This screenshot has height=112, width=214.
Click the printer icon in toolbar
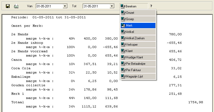[x=17, y=6]
